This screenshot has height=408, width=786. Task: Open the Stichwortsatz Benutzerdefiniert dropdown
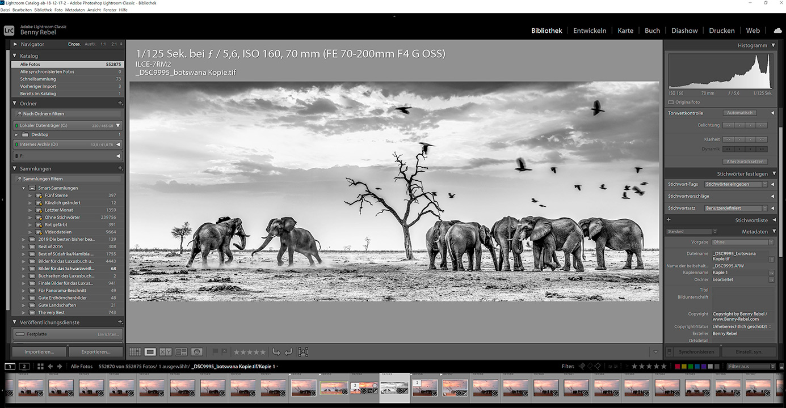(x=735, y=208)
